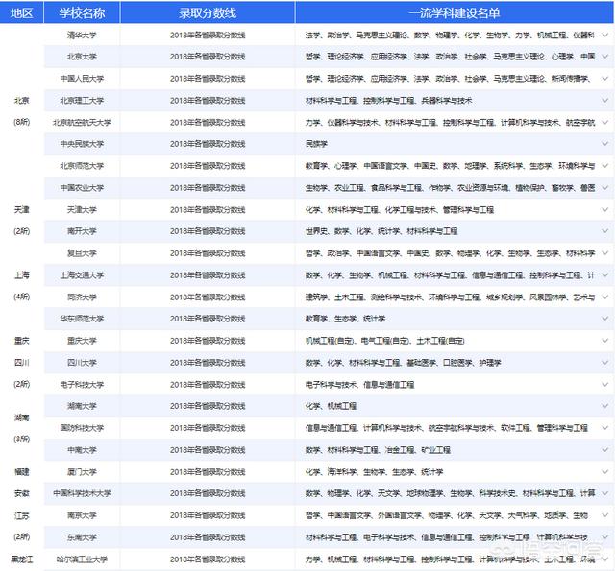Select school name 四川大学
615x571 pixels.
tap(82, 362)
